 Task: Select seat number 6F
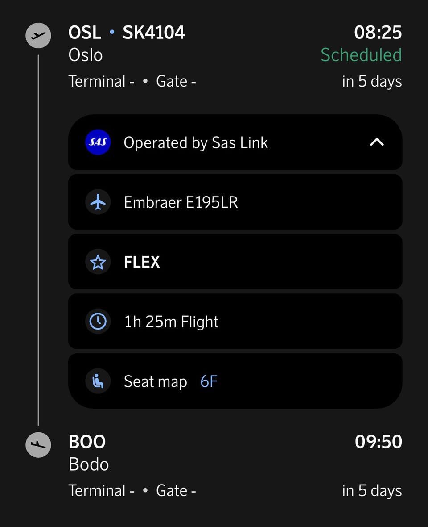209,381
